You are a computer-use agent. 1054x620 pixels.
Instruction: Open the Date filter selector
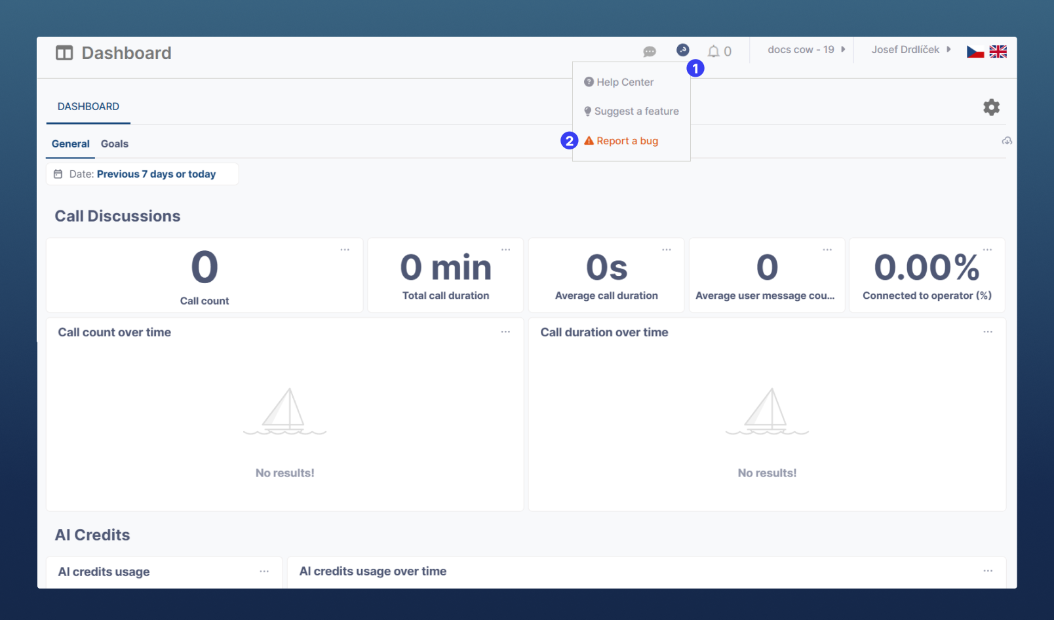pos(142,174)
